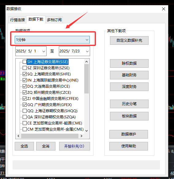Select the GQ 广州期货交易所(GFEX) row text

click(x=49, y=105)
